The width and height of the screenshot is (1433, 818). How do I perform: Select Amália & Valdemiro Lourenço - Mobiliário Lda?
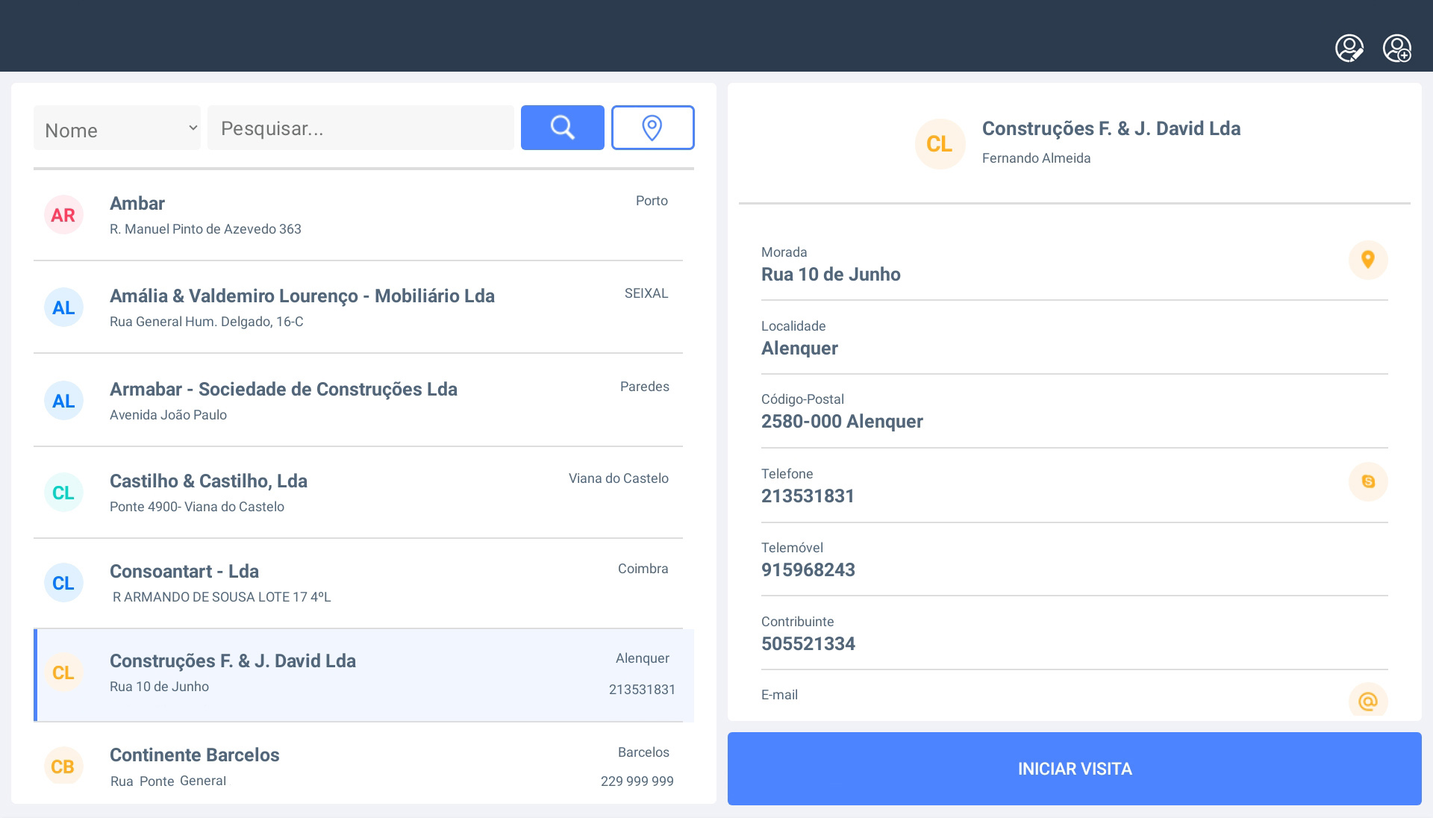tap(358, 307)
